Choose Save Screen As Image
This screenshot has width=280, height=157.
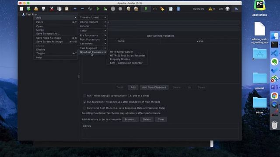(56, 42)
